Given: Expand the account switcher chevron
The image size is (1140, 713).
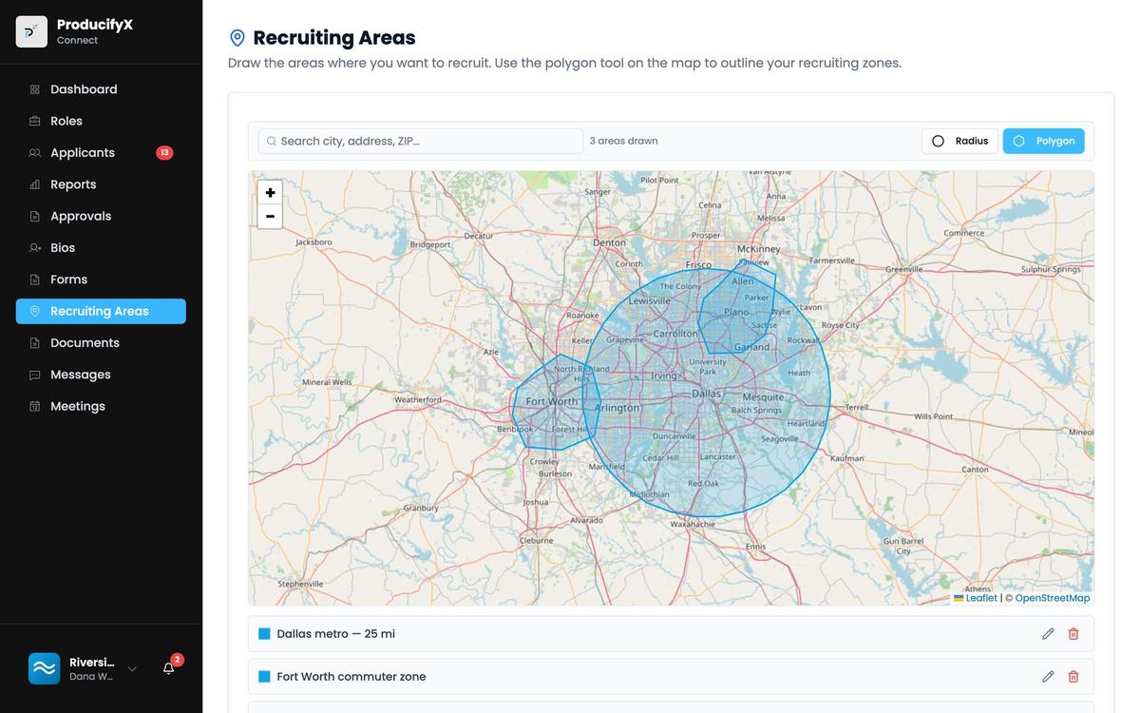Looking at the screenshot, I should click(132, 669).
